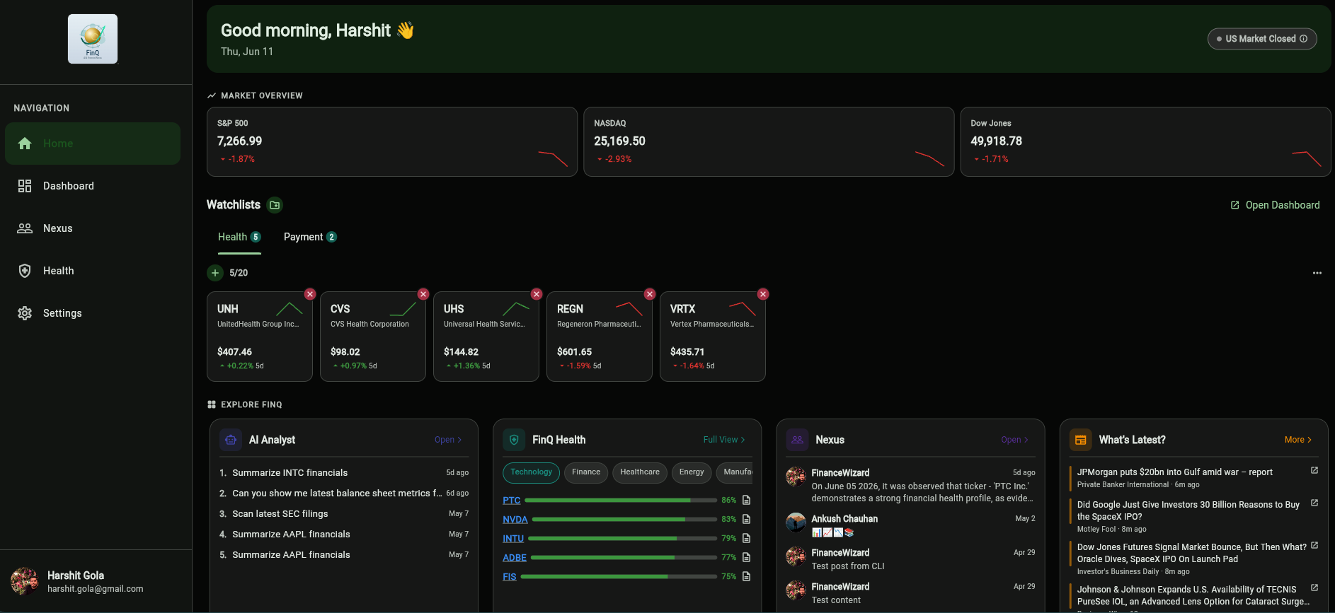
Task: Open external link for Google SpaceX article
Action: click(1314, 503)
